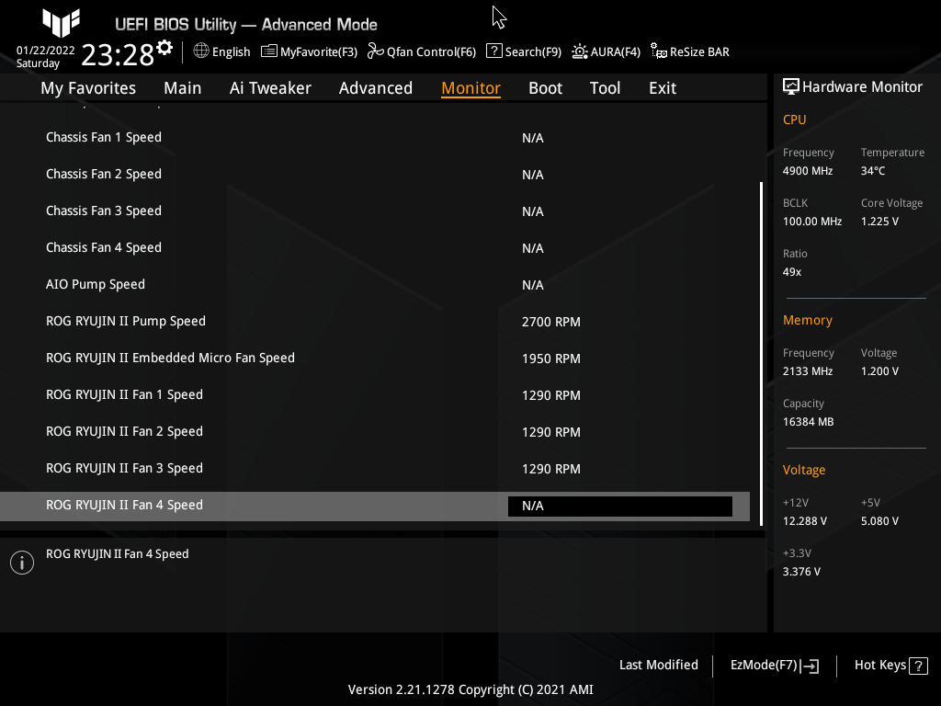Select ROG RYUJIN II Embedded Micro Fan Speed
941x706 pixels.
click(375, 359)
